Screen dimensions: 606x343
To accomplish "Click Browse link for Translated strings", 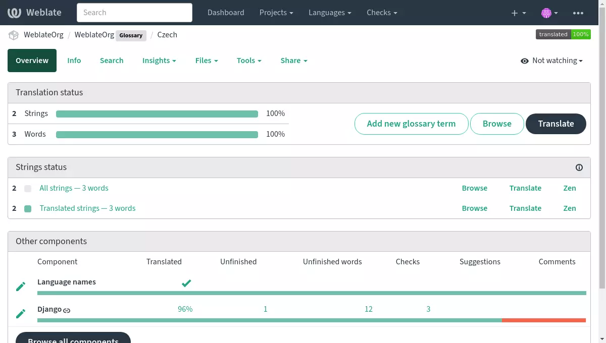I will click(475, 208).
